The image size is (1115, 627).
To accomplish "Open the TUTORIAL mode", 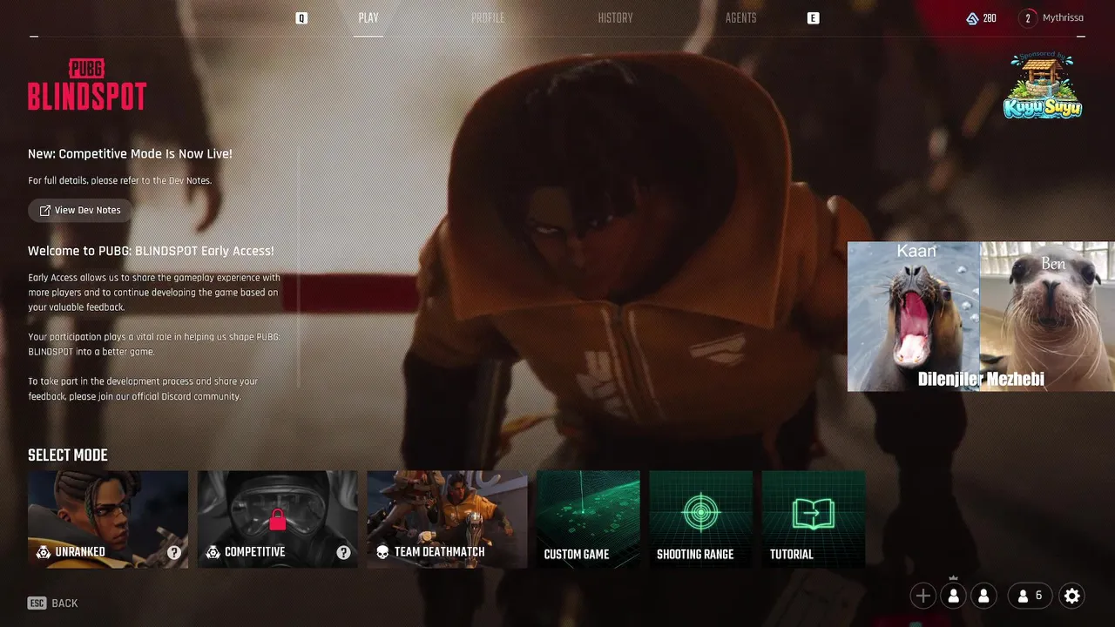I will (x=814, y=519).
